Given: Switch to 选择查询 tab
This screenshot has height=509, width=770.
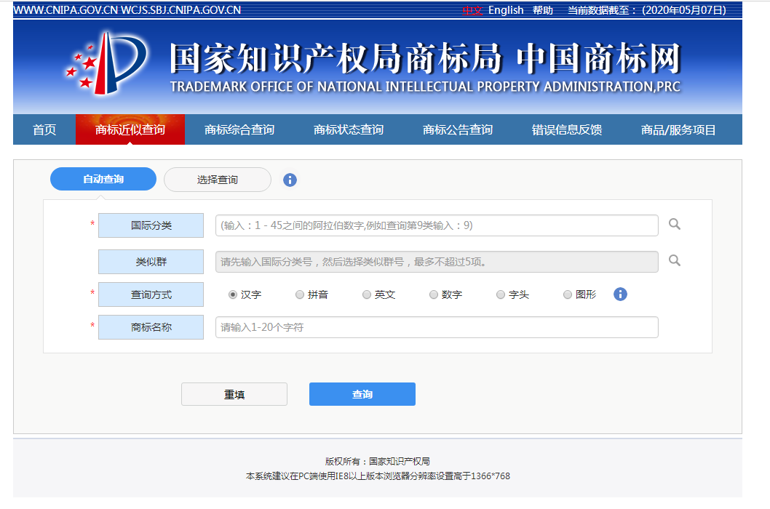Looking at the screenshot, I should click(x=218, y=180).
